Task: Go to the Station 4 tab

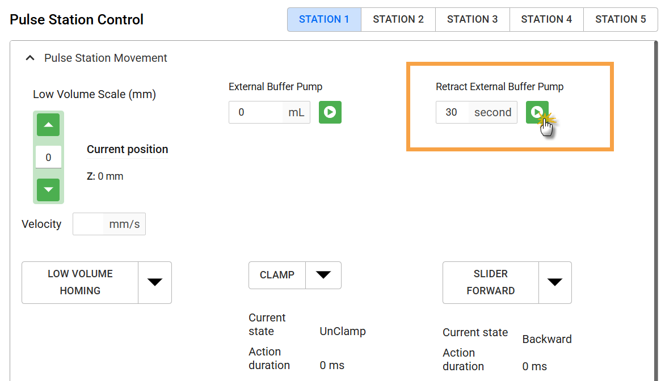Action: 546,19
